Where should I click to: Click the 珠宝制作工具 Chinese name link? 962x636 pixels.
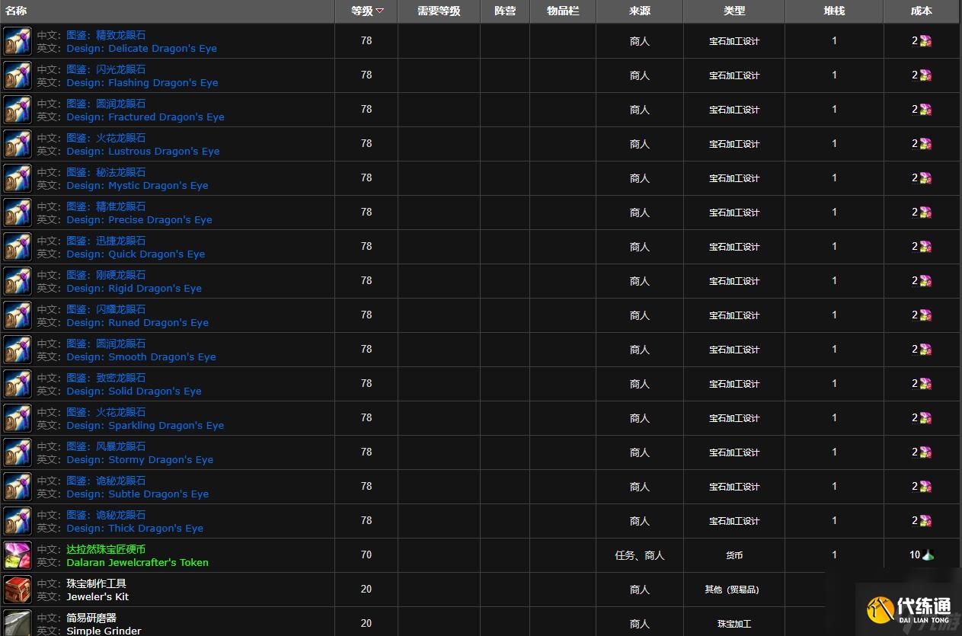97,583
